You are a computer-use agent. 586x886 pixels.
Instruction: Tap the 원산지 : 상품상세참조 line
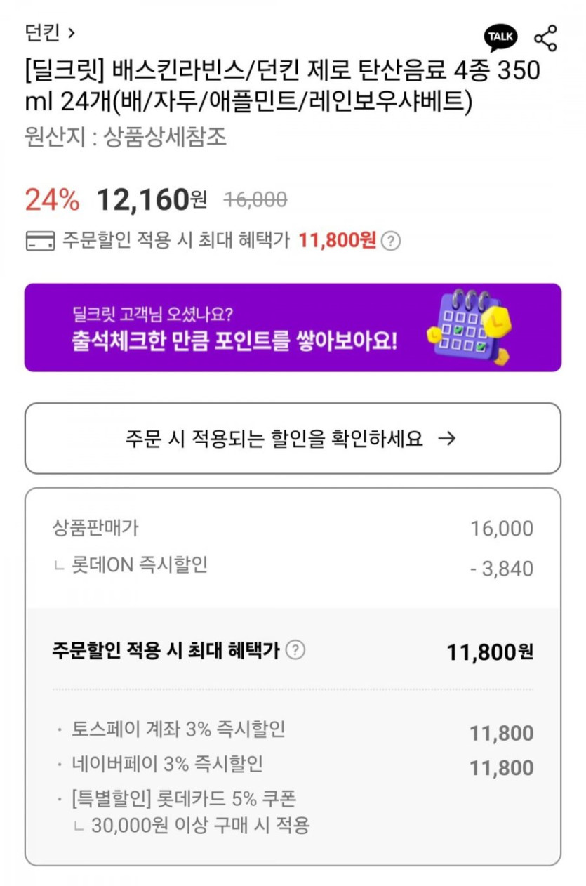click(x=126, y=137)
